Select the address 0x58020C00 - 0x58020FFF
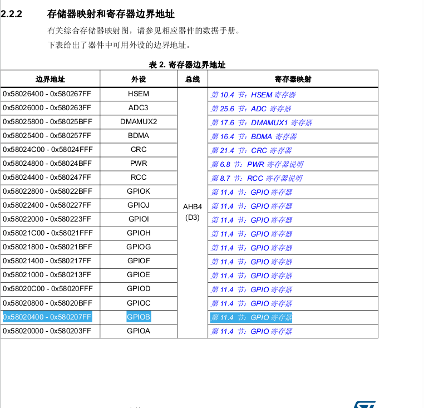424x408 pixels. 48,289
